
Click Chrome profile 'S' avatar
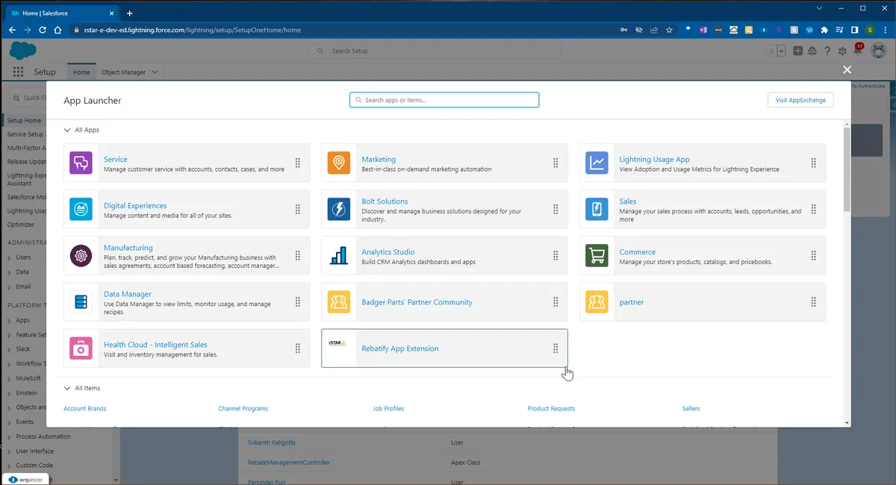[x=871, y=30]
